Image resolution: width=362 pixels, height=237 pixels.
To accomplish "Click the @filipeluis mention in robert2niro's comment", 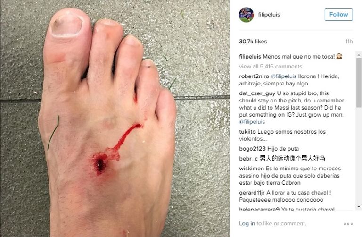I will (283, 76).
